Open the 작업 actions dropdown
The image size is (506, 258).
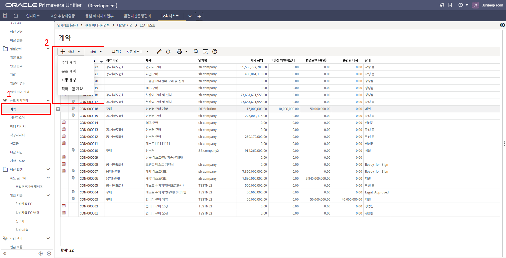pos(96,52)
